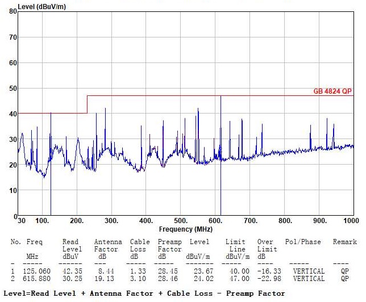Viewport: 366px width, 302px height.
Task: Click preamp factor value 28.45
Action: click(x=168, y=271)
